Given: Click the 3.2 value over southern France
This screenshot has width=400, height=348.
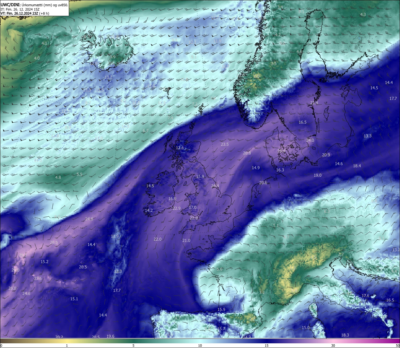Looking at the screenshot, I should [x=262, y=292].
